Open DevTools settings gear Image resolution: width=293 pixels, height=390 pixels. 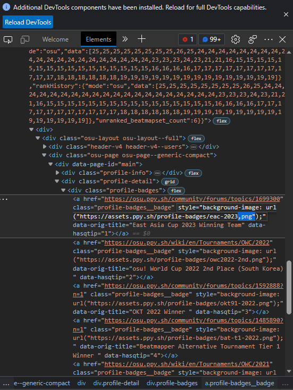point(236,39)
